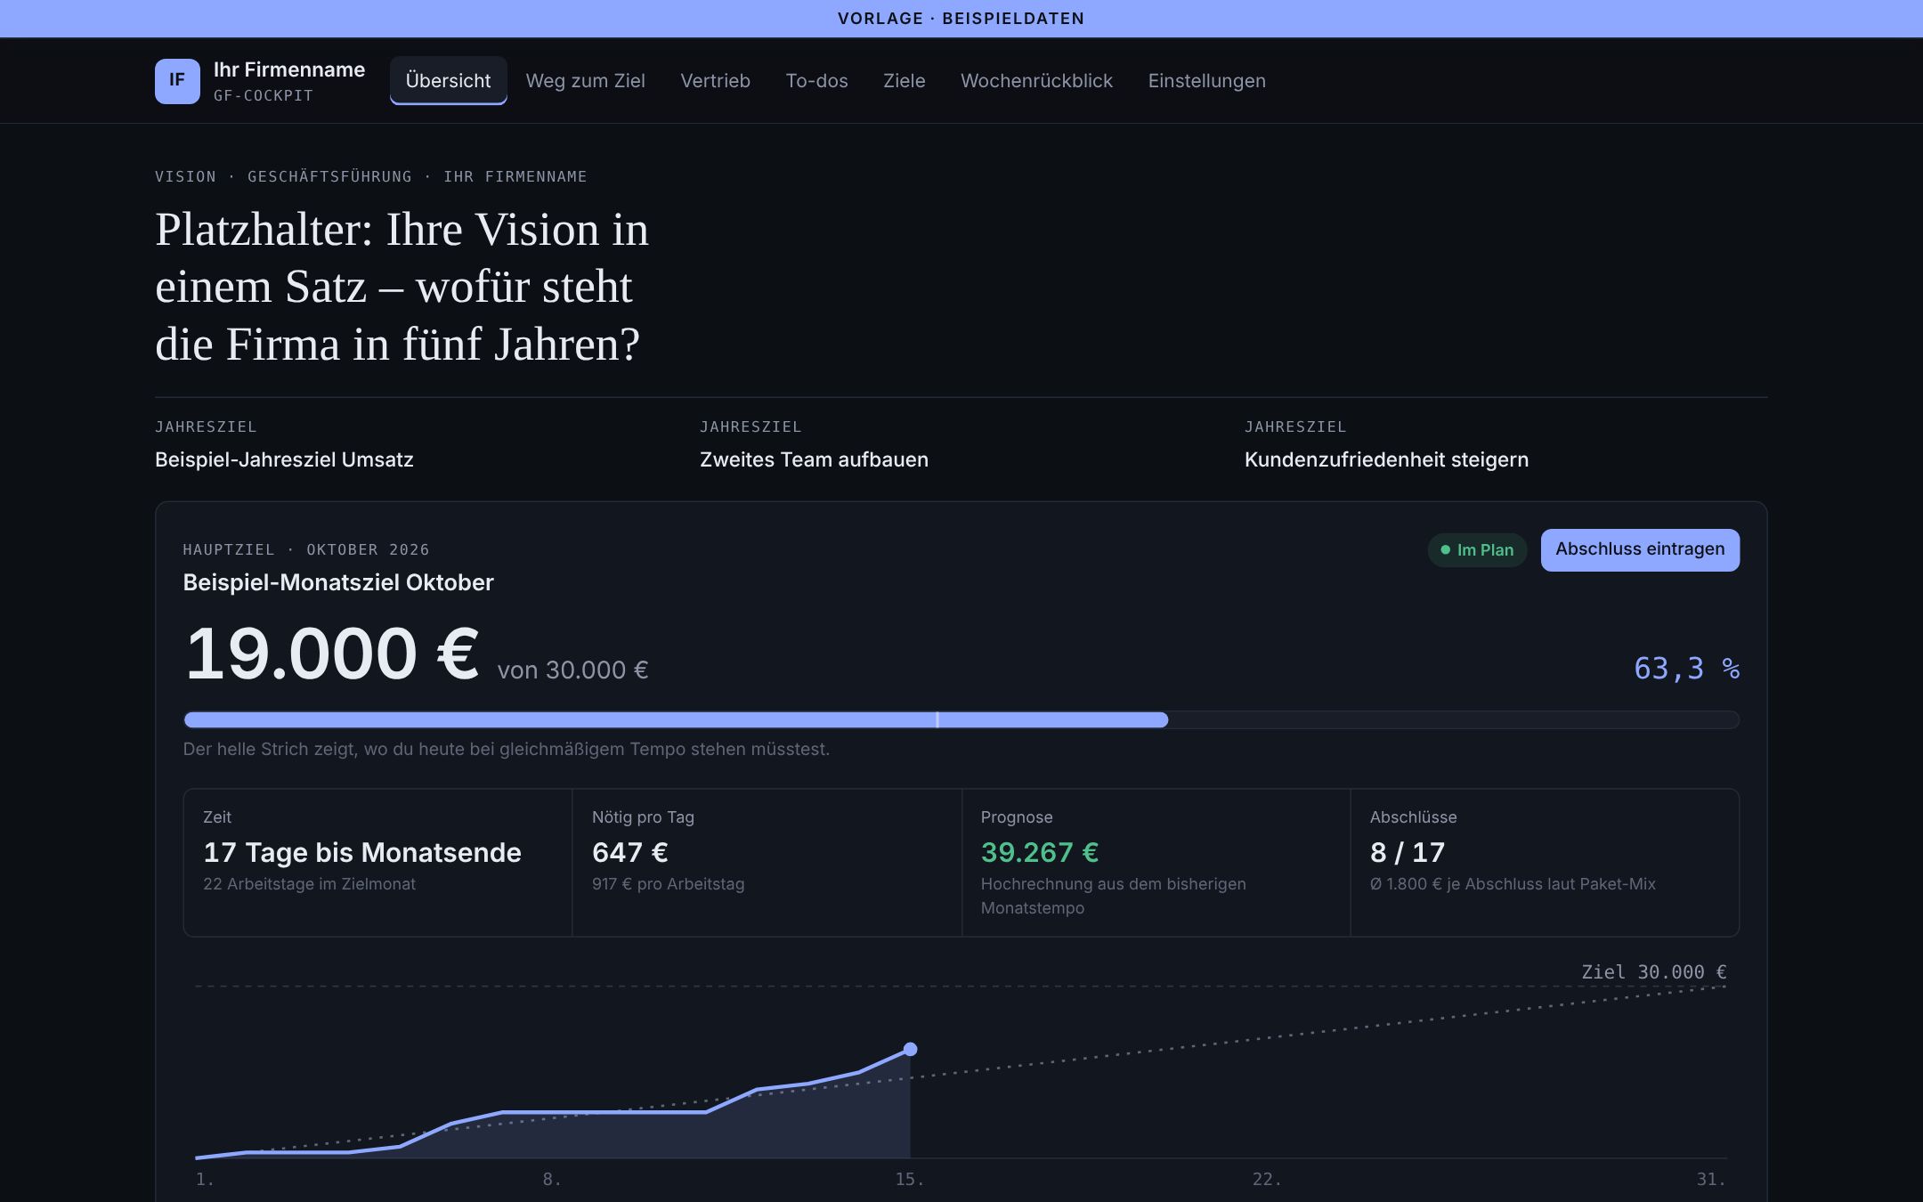Click the Ihr Firmenname title
Screen dimensions: 1923x1202
tap(289, 69)
